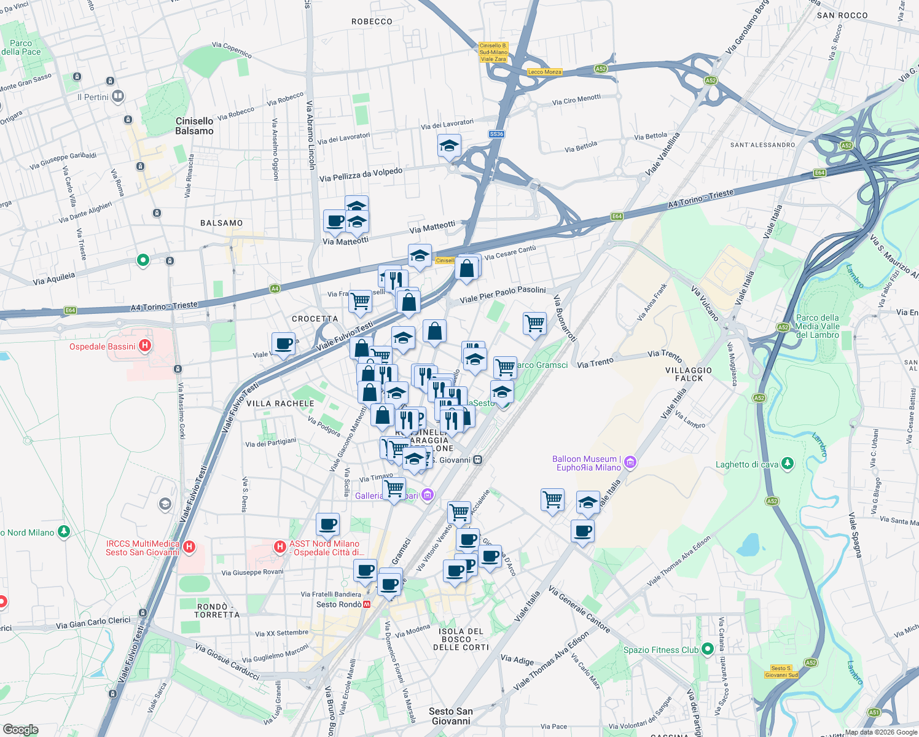Click the Spazio Fitness Club text label

(659, 649)
